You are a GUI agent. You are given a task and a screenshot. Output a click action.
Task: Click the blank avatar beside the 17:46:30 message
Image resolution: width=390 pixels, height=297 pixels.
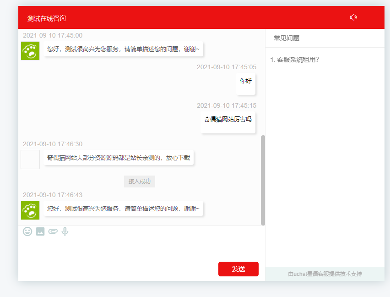[30, 159]
